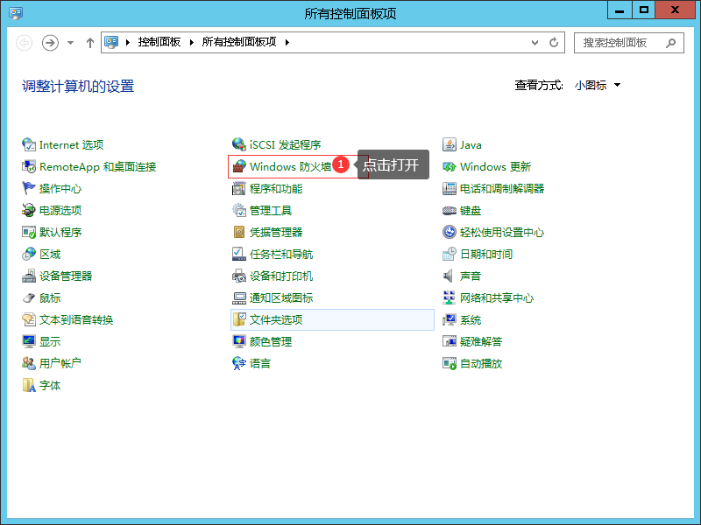Image resolution: width=701 pixels, height=525 pixels.
Task: Open the recent locations dropdown arrow
Action: pyautogui.click(x=71, y=43)
